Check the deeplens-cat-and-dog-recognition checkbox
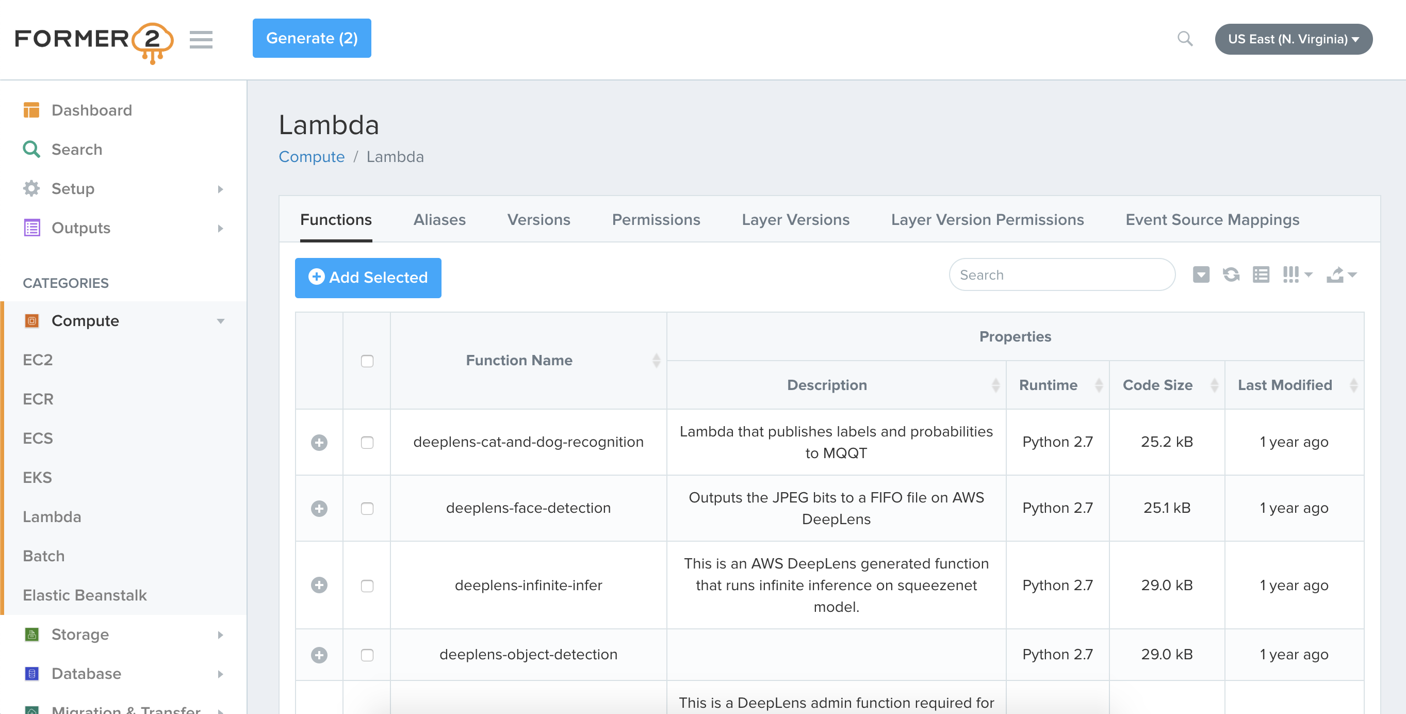Image resolution: width=1406 pixels, height=714 pixels. (x=367, y=442)
